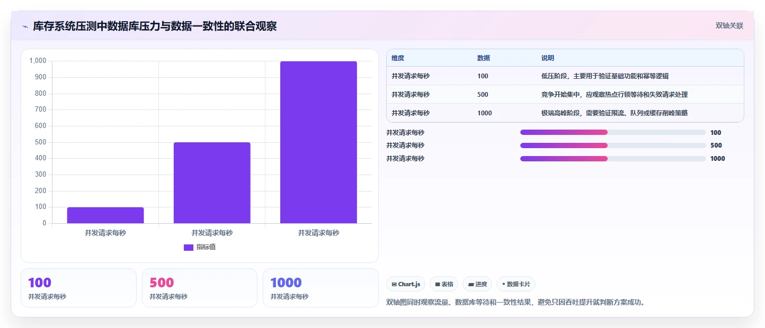
Task: Click x-axis label under the middle bar
Action: (212, 233)
